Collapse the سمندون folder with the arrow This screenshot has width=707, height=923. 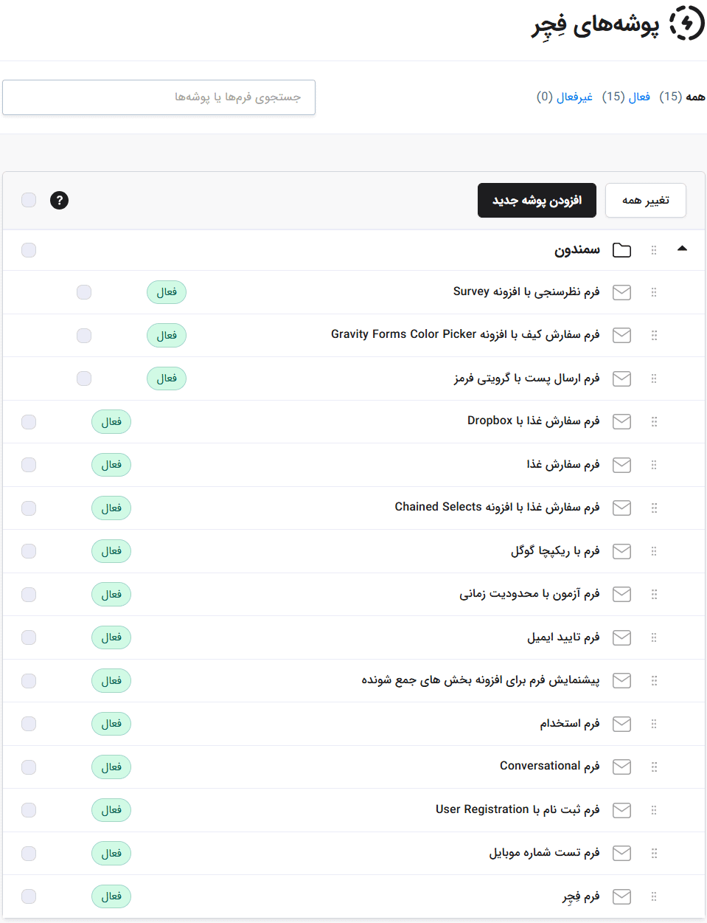coord(682,249)
